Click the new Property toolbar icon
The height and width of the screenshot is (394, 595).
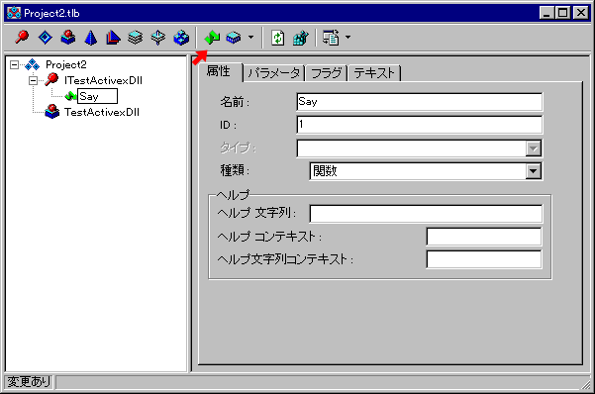click(234, 38)
